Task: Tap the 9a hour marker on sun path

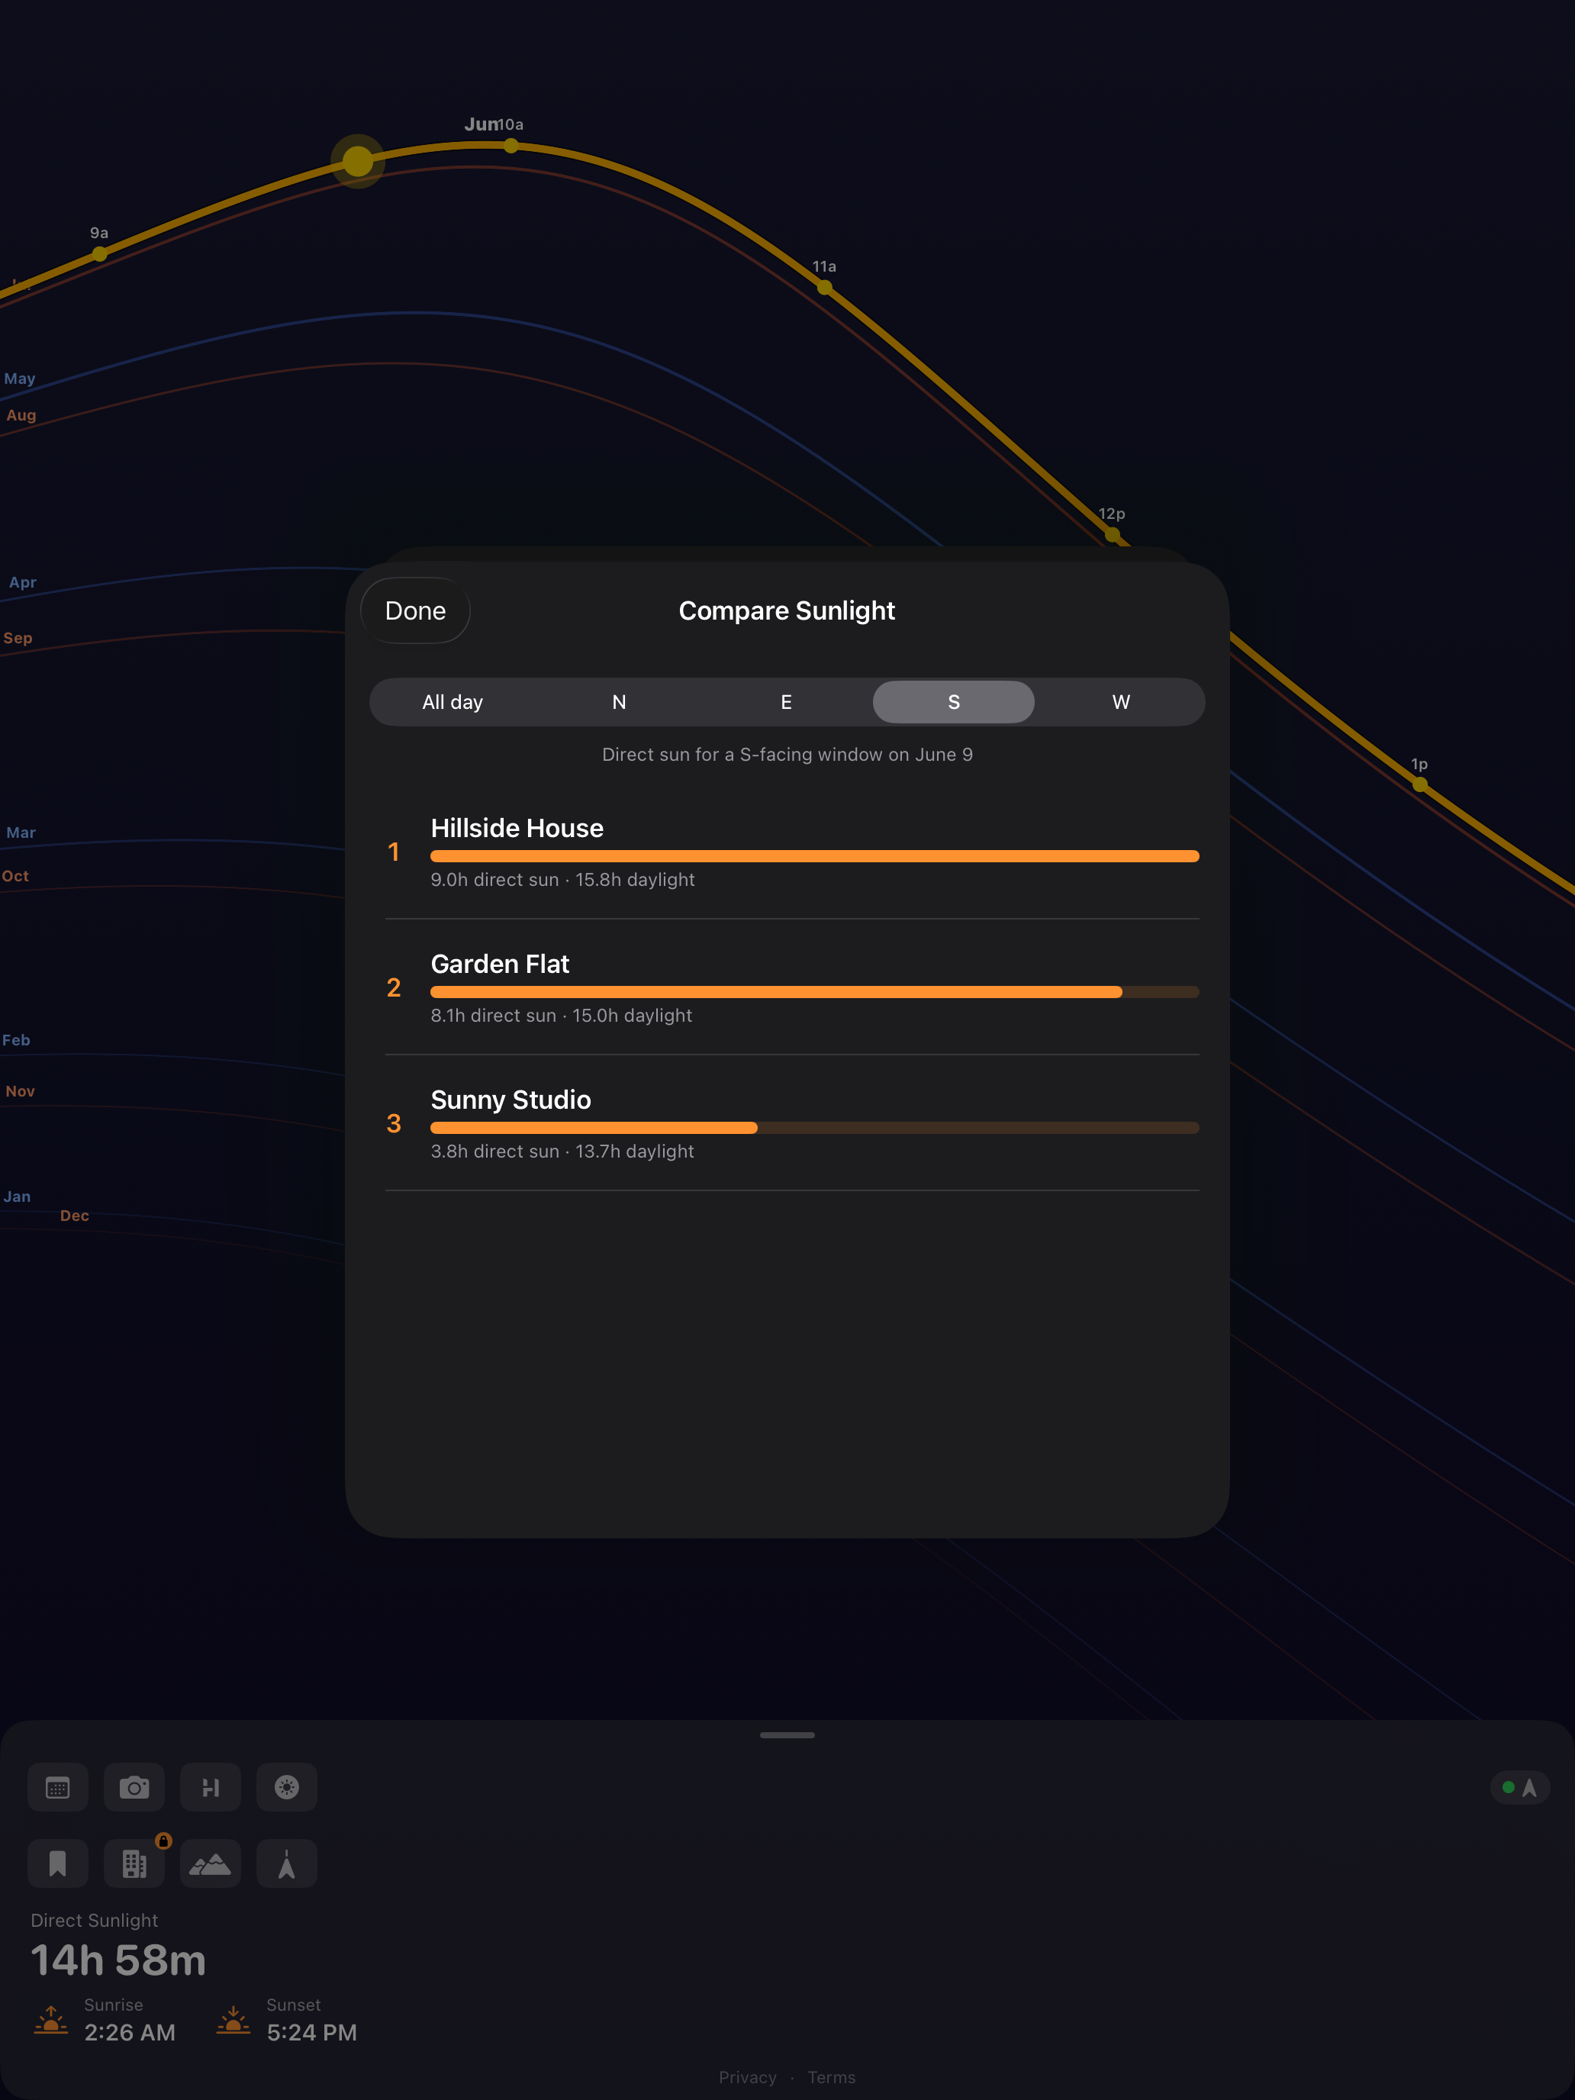Action: pos(100,253)
